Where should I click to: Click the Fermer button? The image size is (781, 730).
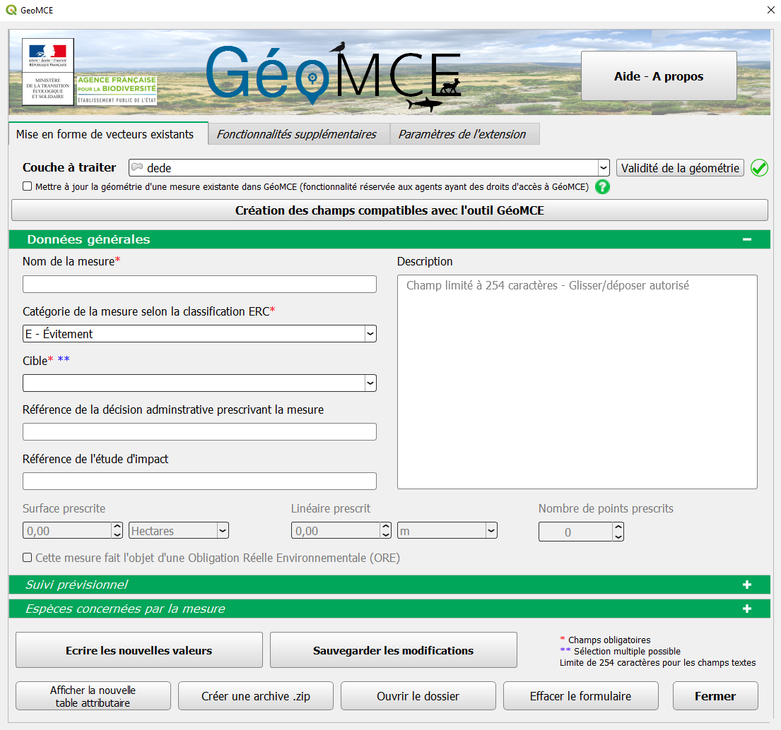pos(715,695)
